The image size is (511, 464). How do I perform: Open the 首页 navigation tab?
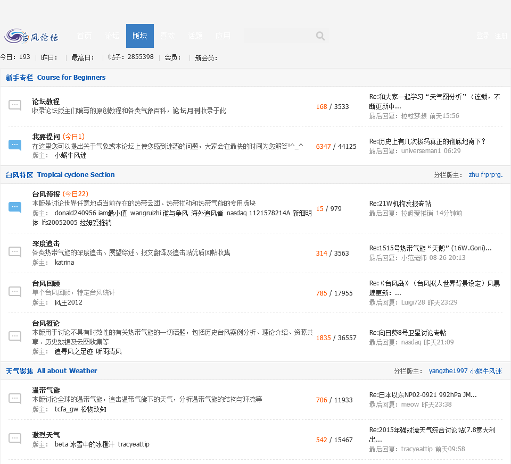(x=85, y=36)
